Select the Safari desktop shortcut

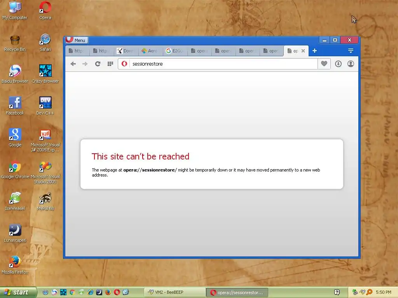point(45,43)
